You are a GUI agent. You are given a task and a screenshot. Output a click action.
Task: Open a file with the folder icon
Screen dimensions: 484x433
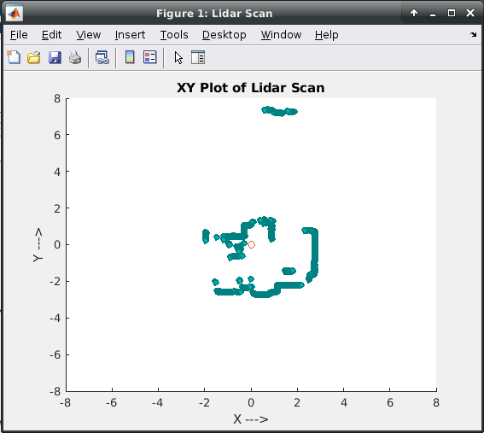pyautogui.click(x=34, y=57)
